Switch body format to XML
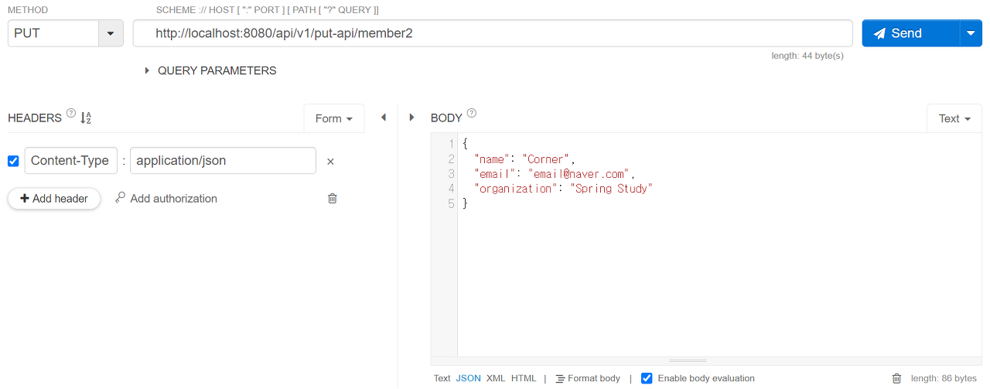This screenshot has height=389, width=990. [496, 378]
